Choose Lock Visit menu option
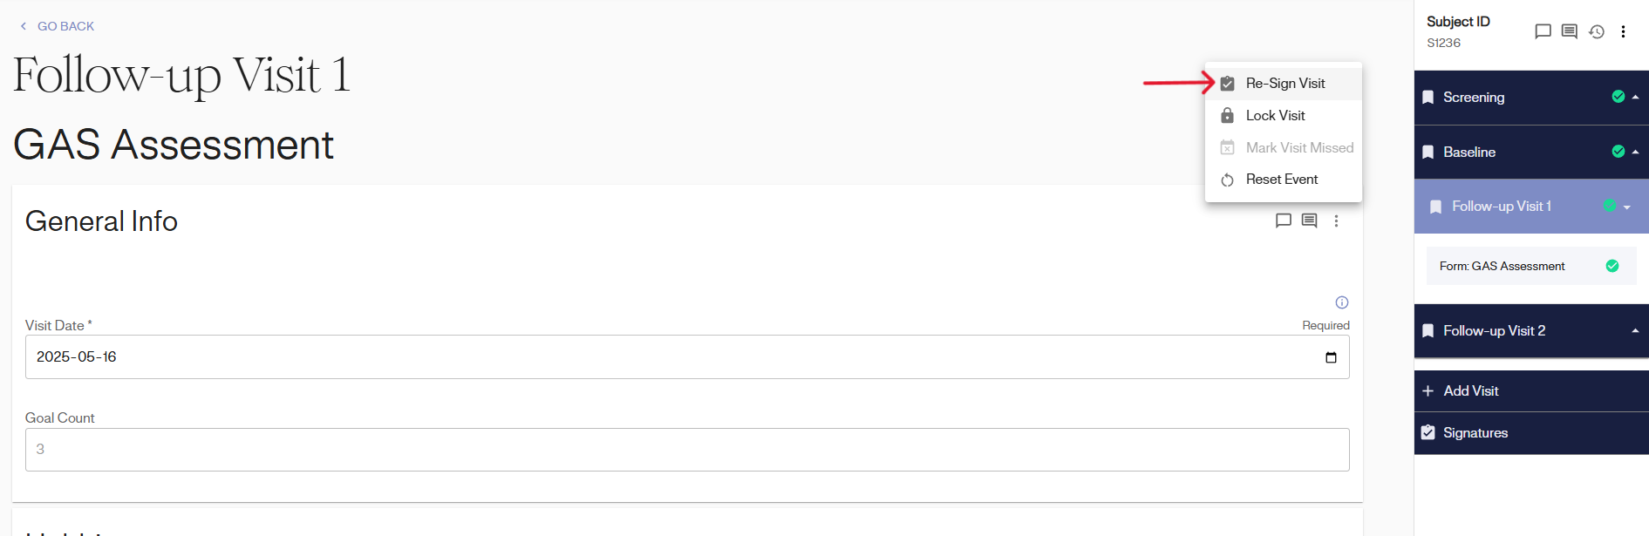1649x536 pixels. coord(1275,116)
